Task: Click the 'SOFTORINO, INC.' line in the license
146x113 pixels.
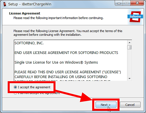Action: pos(29,43)
